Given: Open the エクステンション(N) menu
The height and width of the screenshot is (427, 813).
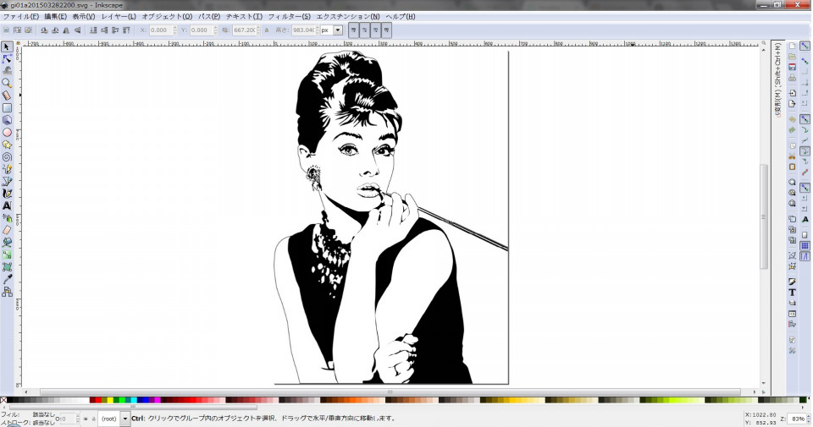Looking at the screenshot, I should click(x=348, y=17).
